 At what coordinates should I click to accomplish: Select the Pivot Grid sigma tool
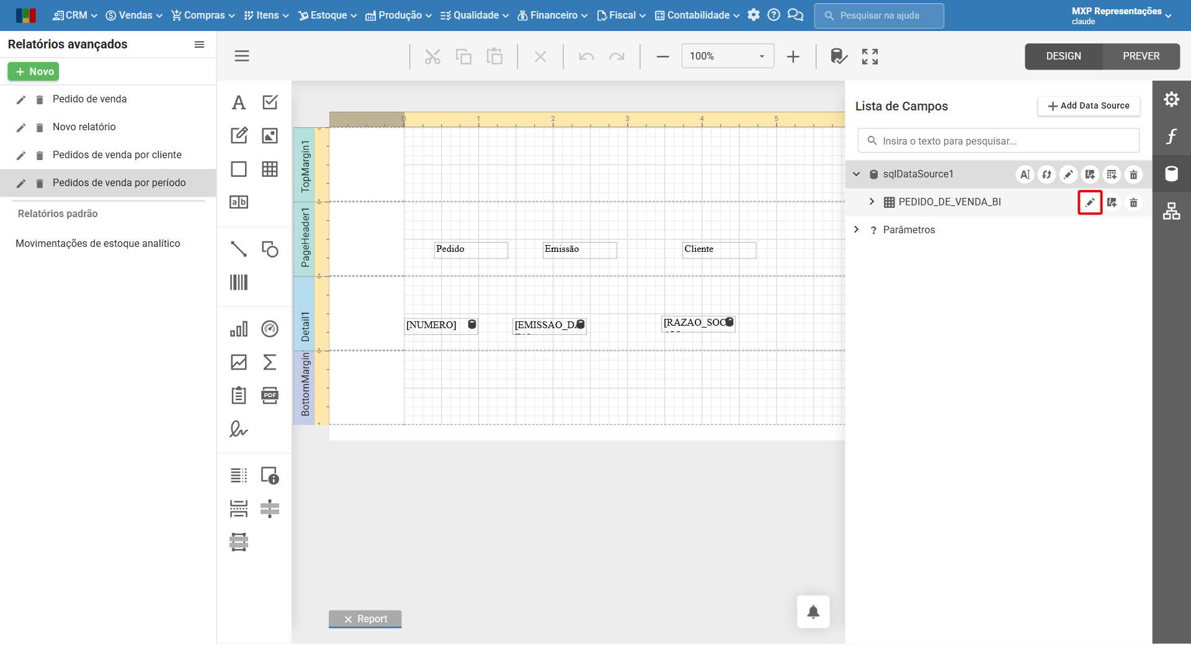[x=270, y=362]
